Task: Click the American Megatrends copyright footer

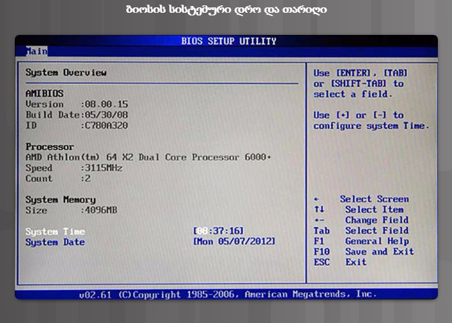Action: pyautogui.click(x=227, y=294)
